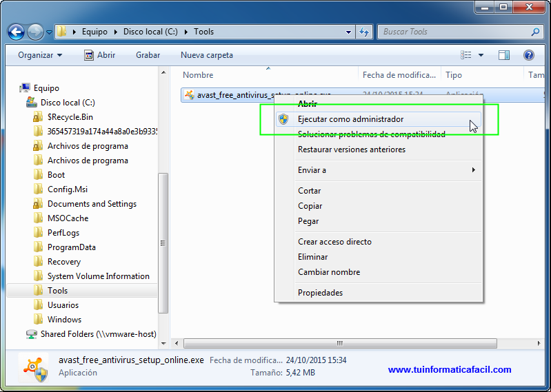
Task: Open the Organizar menu
Action: [40, 55]
